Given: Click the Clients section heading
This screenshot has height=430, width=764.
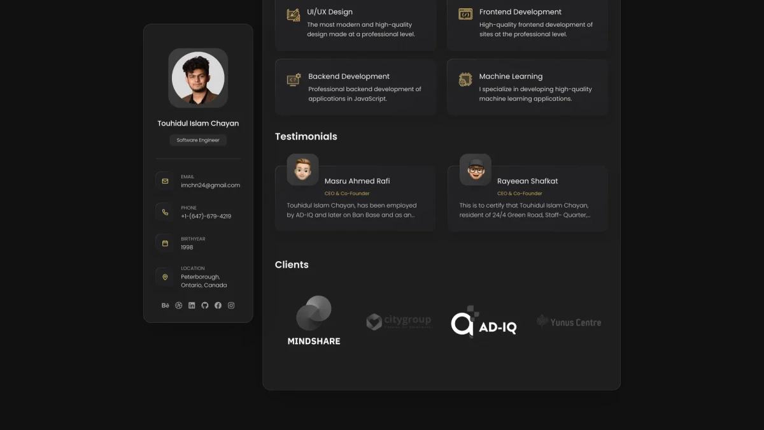Looking at the screenshot, I should pyautogui.click(x=292, y=264).
